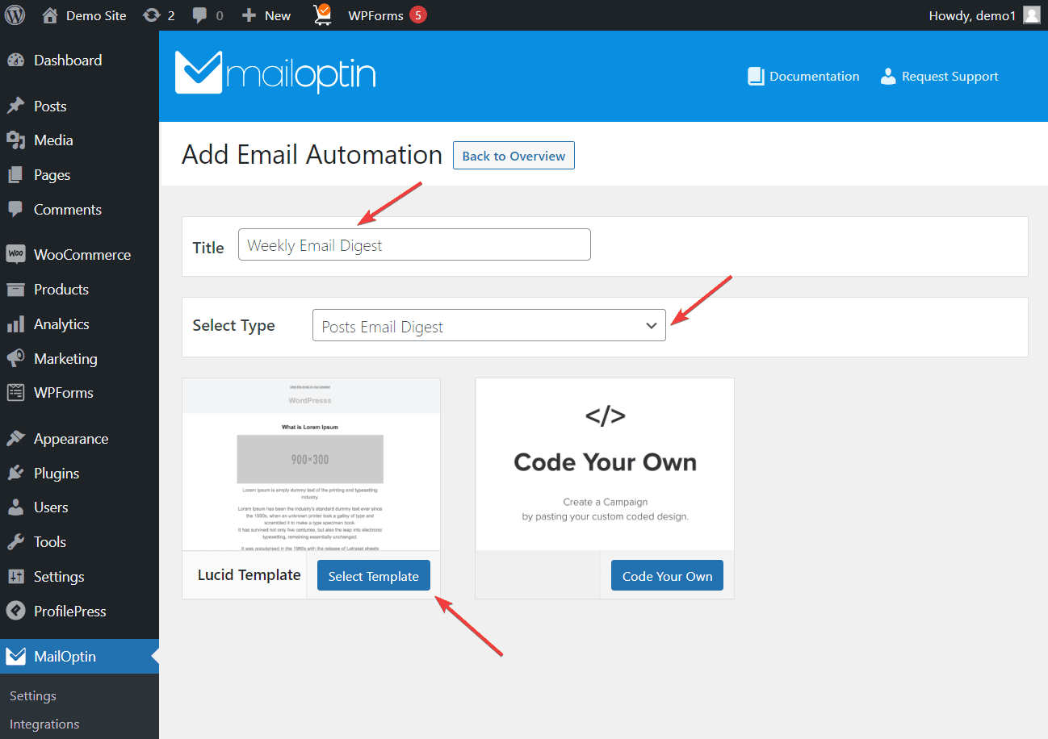Open the Select Type dropdown

point(489,326)
